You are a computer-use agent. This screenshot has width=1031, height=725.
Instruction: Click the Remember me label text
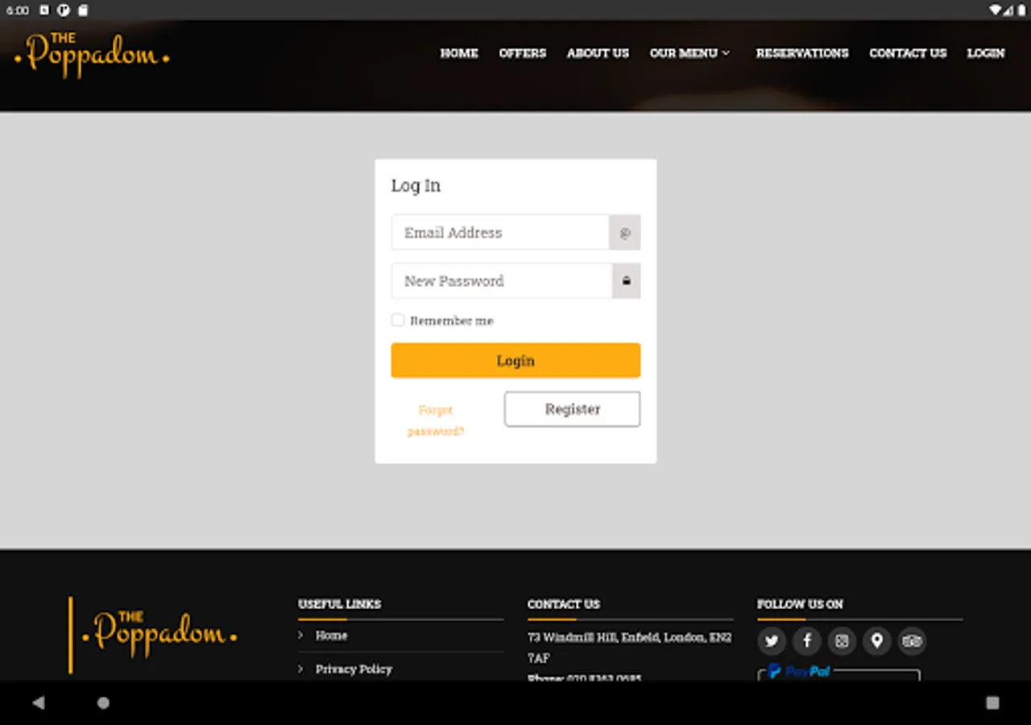click(x=451, y=321)
